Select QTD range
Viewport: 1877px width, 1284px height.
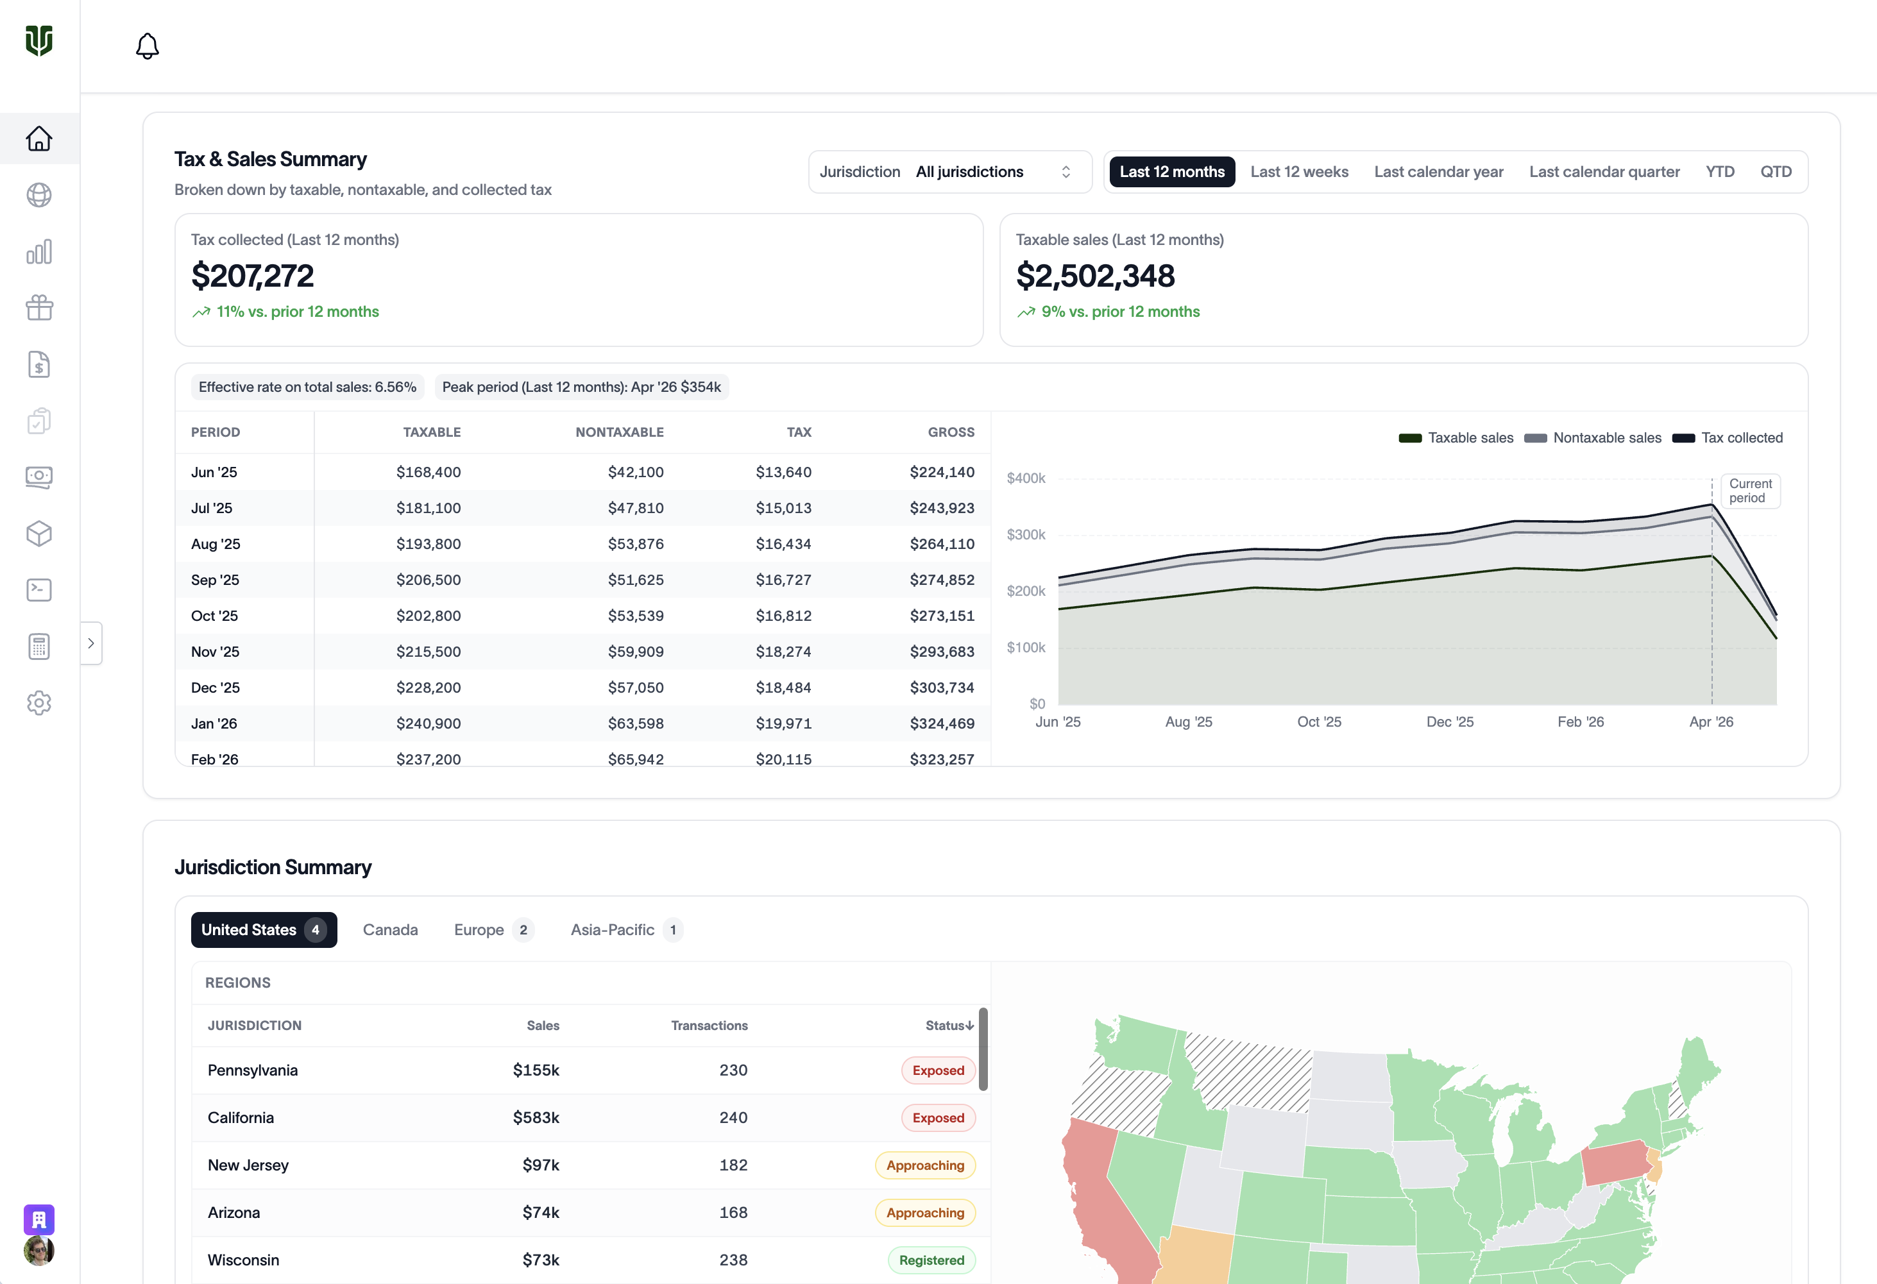click(x=1775, y=172)
